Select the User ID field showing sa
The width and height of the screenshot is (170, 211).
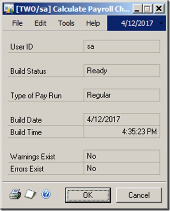[x=122, y=46]
